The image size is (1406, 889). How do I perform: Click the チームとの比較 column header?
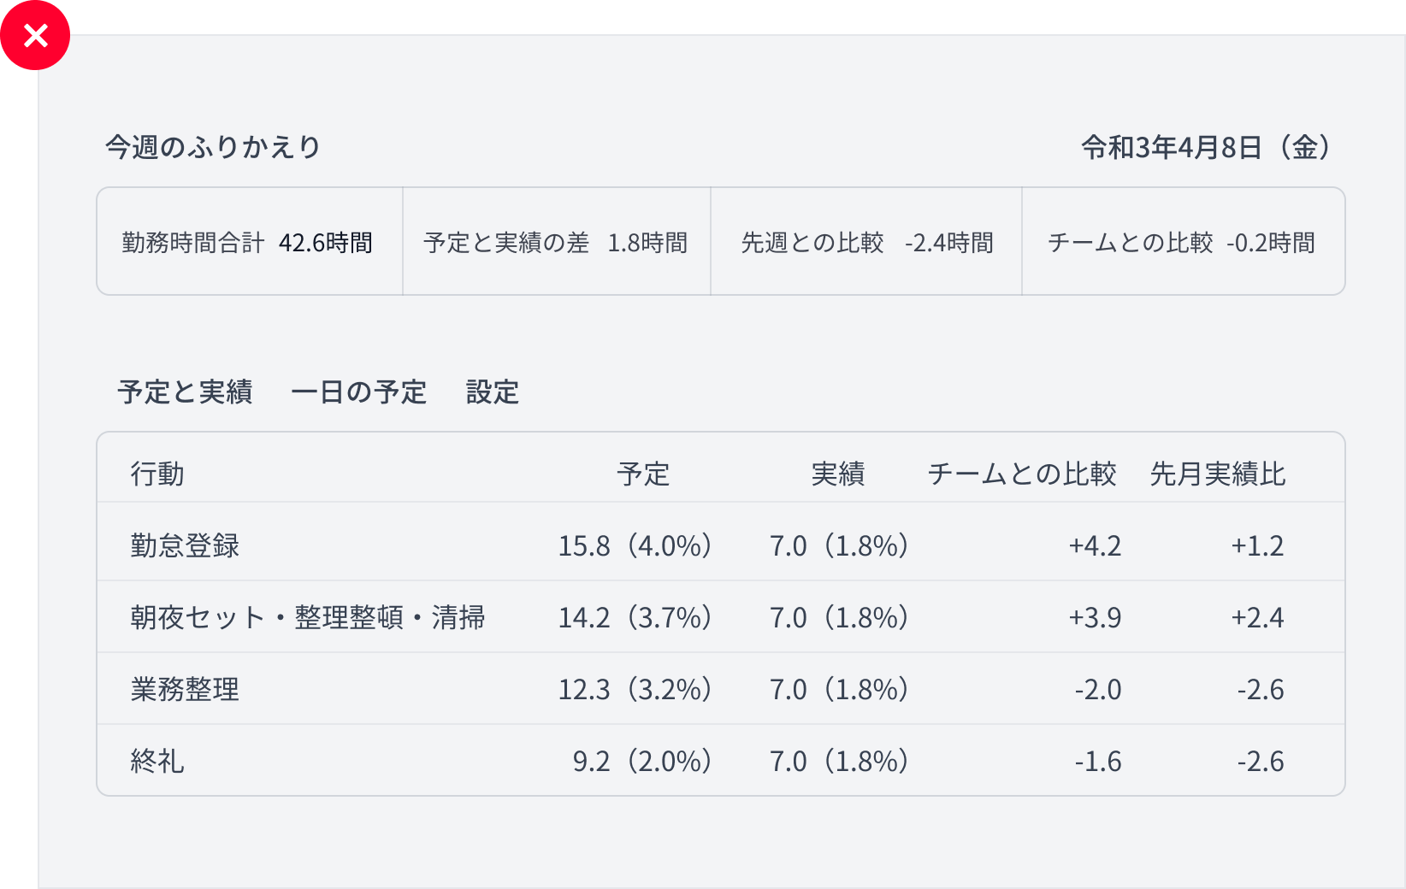1023,475
